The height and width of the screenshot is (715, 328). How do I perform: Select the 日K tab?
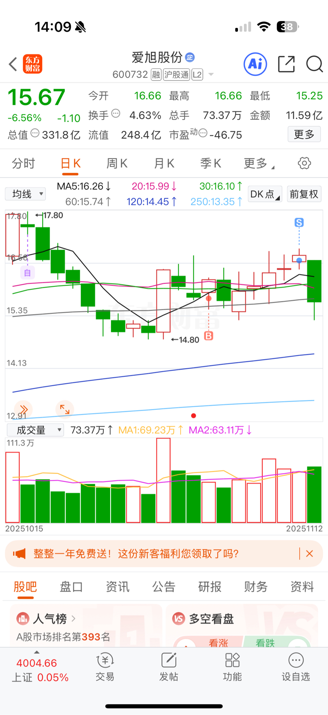pyautogui.click(x=70, y=163)
